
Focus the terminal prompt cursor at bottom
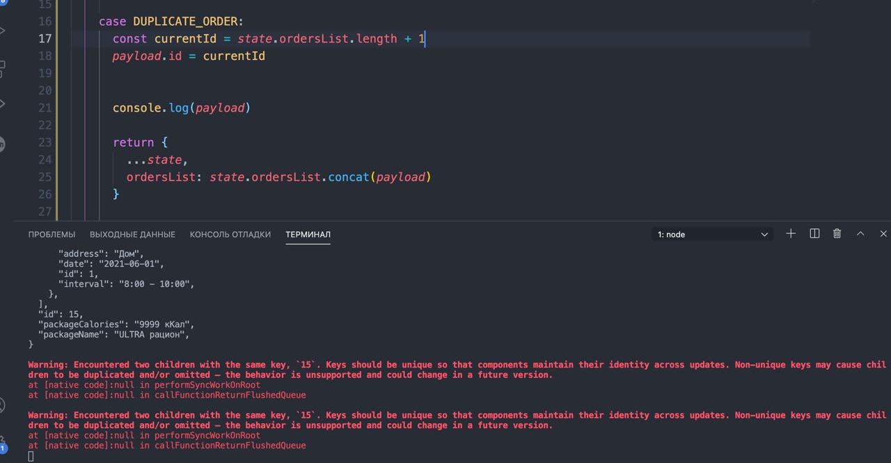[x=31, y=456]
